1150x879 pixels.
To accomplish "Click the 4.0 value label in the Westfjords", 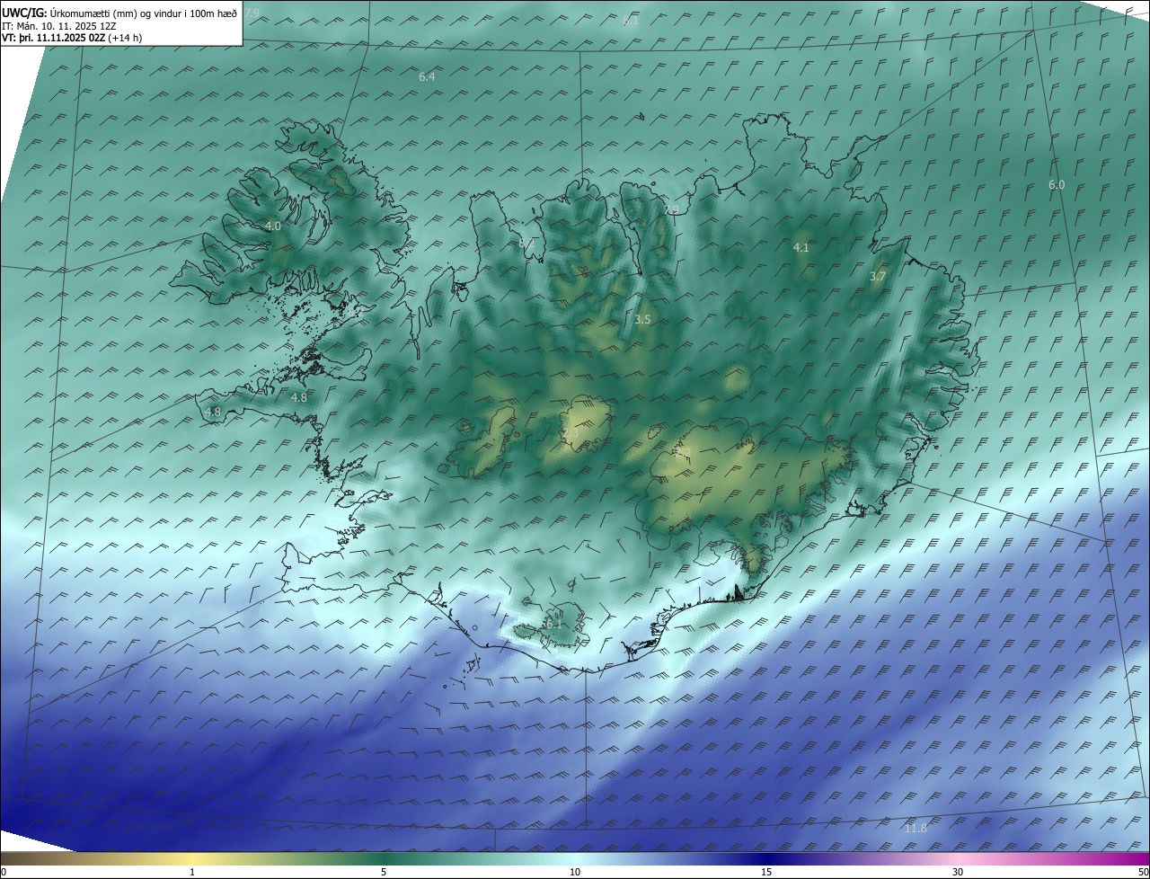I will [273, 226].
